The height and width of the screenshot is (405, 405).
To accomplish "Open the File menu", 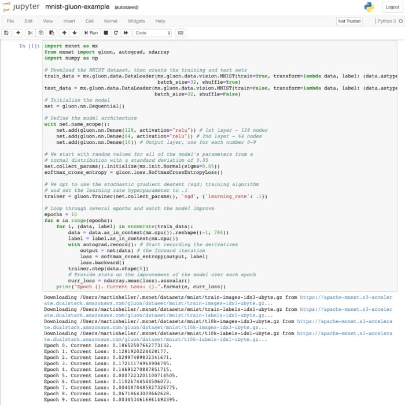I will [x=10, y=21].
